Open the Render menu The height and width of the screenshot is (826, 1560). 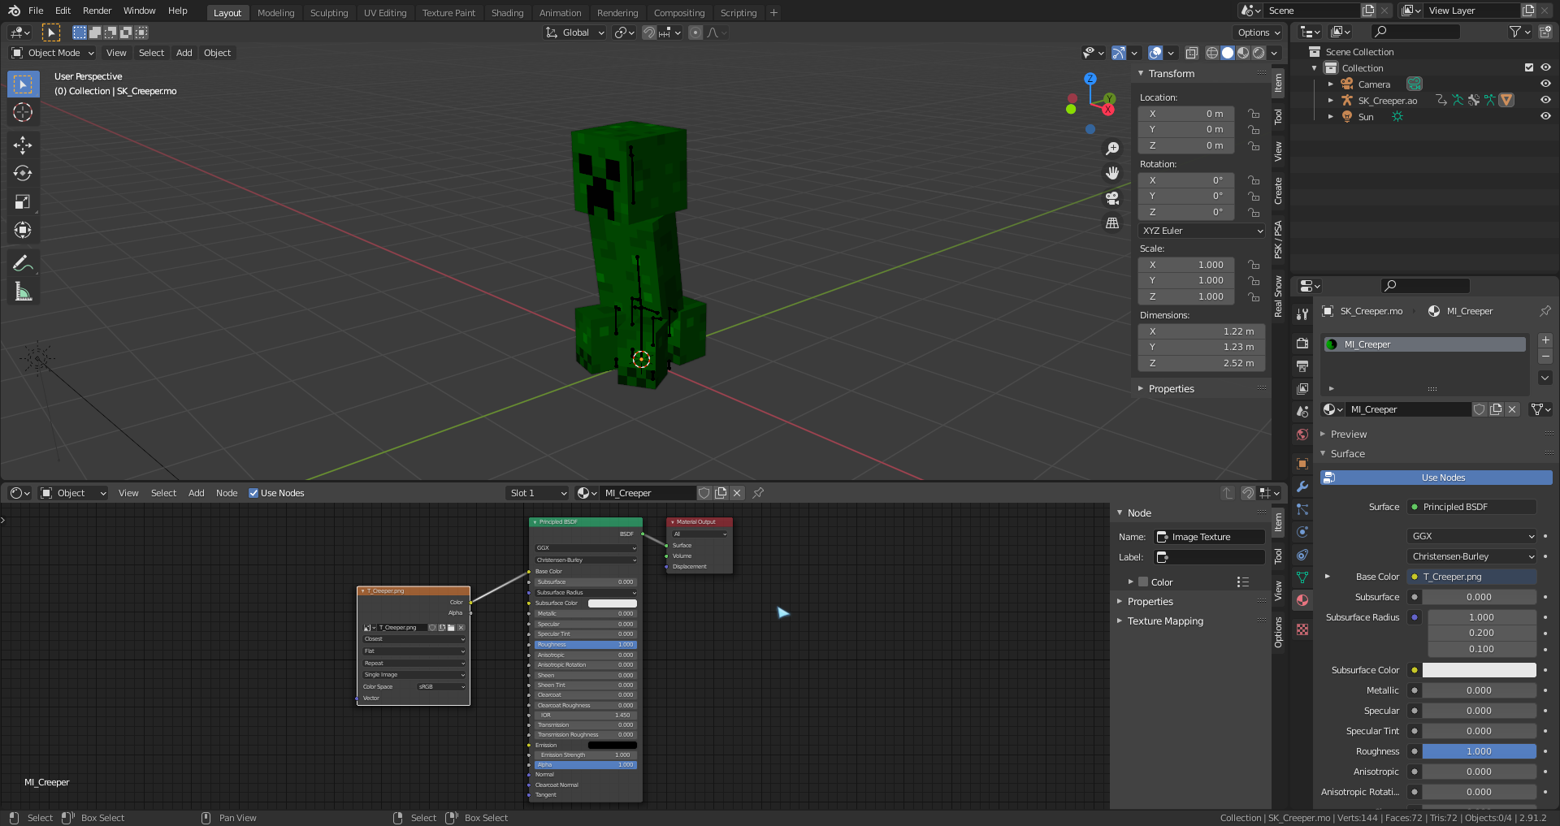click(x=97, y=11)
